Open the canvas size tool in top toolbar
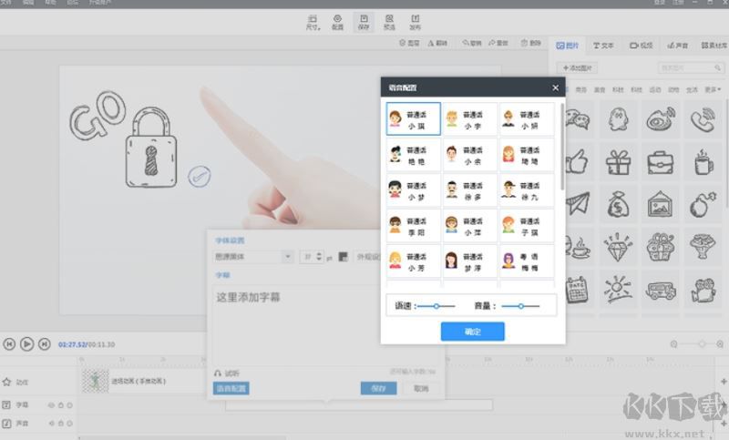 tap(313, 22)
